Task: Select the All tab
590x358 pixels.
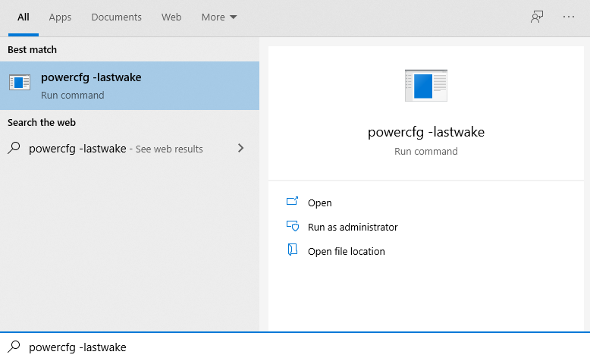Action: pyautogui.click(x=24, y=17)
